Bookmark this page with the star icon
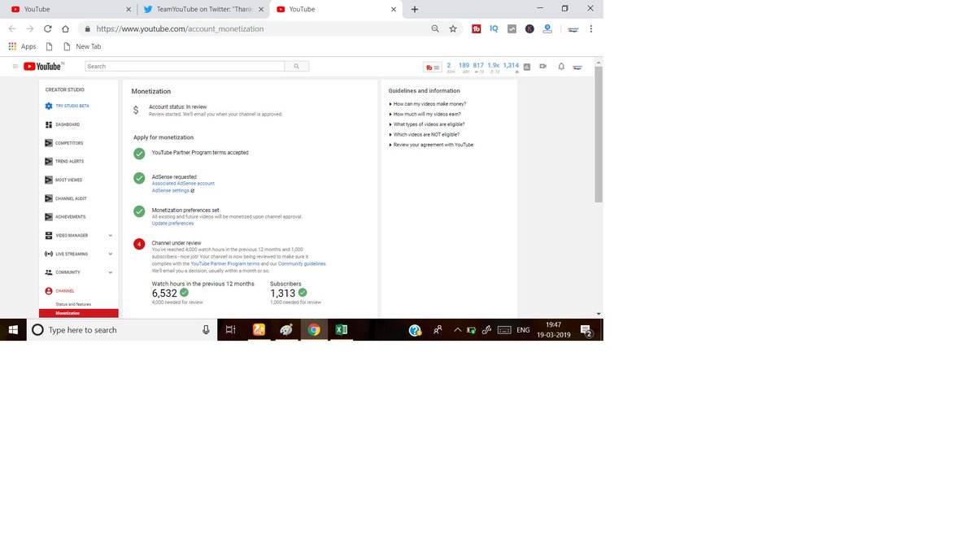 coord(453,28)
